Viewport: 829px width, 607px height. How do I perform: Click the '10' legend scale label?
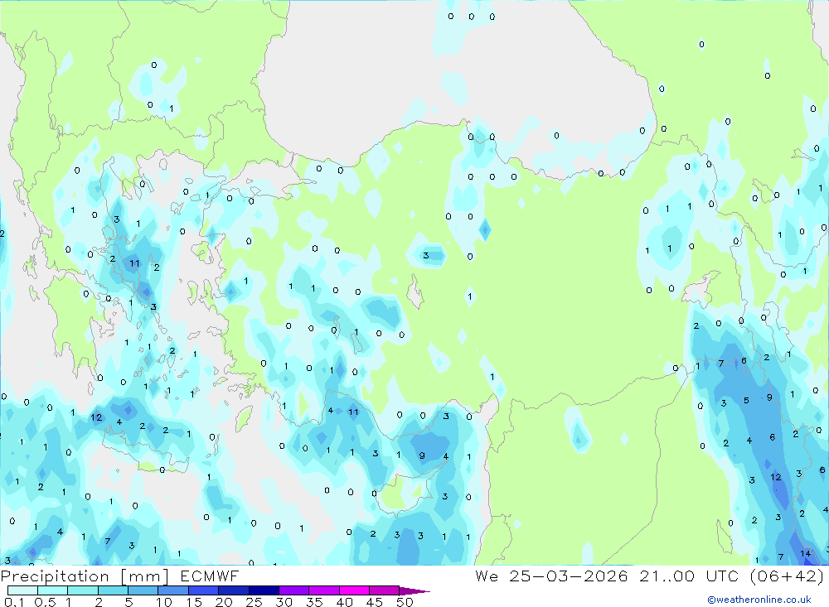tap(164, 602)
